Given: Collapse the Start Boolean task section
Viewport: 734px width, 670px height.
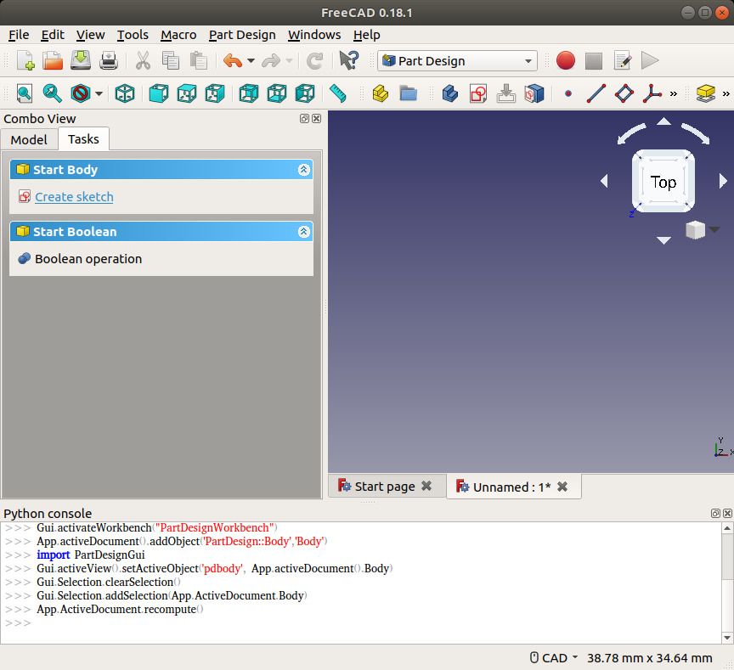Looking at the screenshot, I should click(303, 232).
